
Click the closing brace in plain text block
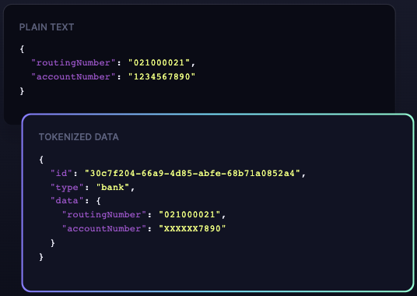[22, 91]
